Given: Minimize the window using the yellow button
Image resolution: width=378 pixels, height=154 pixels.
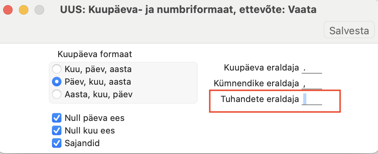Looking at the screenshot, I should click(24, 10).
